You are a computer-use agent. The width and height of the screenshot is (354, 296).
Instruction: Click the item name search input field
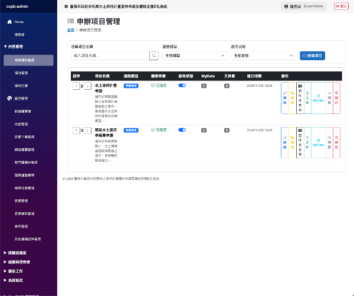point(109,56)
